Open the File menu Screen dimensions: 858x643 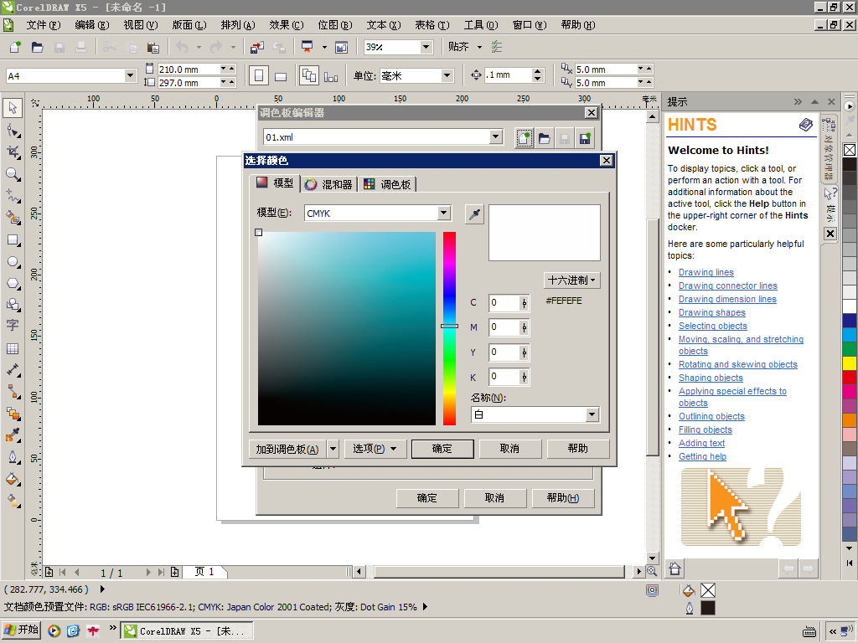pyautogui.click(x=44, y=25)
